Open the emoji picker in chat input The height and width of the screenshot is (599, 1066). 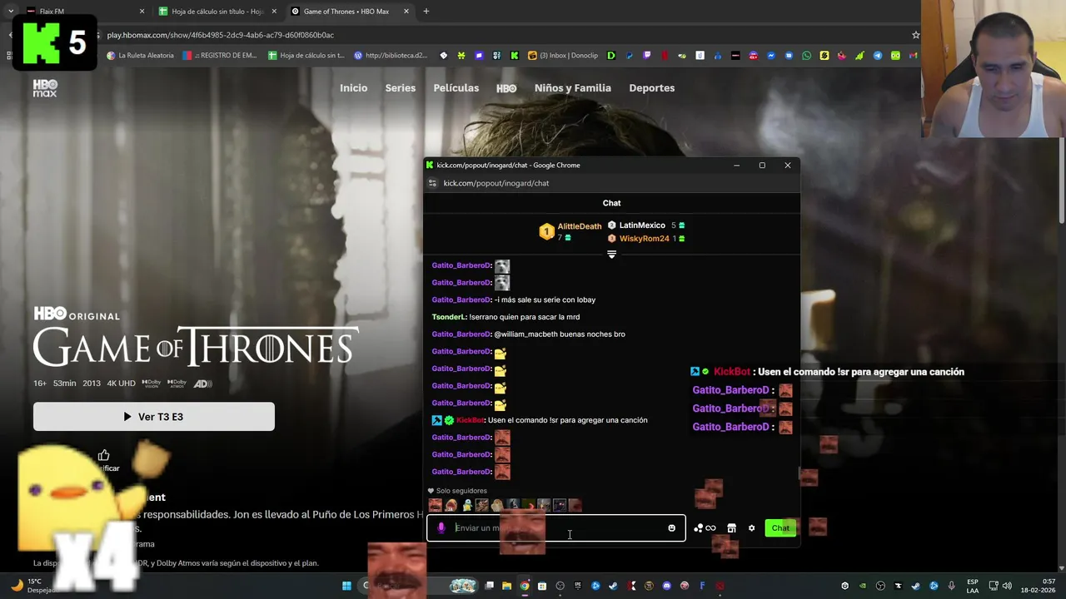tap(671, 528)
